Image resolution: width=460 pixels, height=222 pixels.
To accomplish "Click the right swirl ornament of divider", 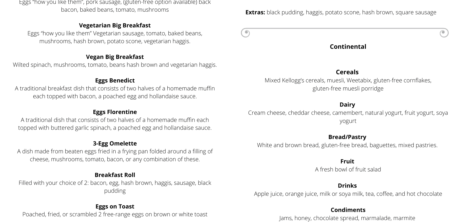I will tap(444, 33).
